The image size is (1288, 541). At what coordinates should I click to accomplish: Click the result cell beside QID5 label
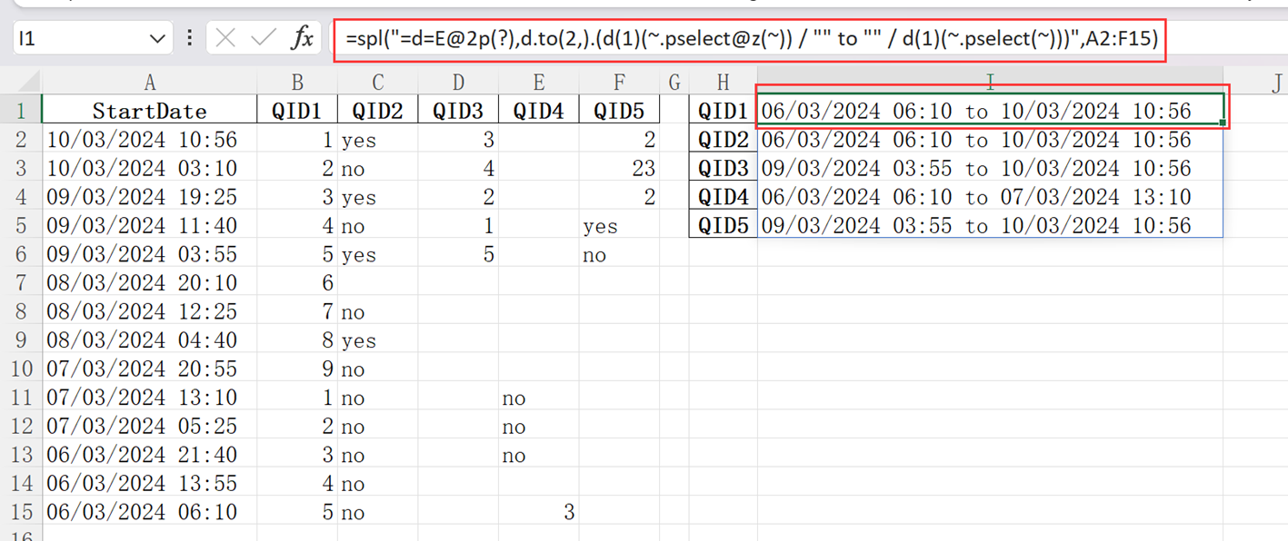pyautogui.click(x=989, y=225)
